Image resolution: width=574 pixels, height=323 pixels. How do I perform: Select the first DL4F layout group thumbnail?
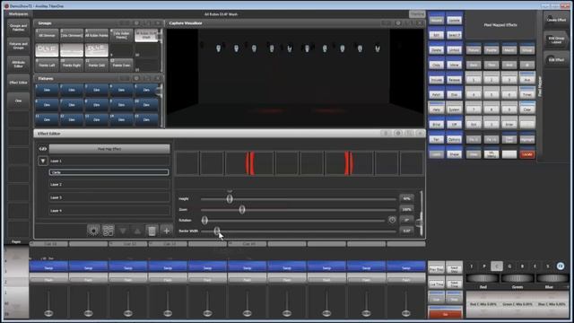pos(47,50)
